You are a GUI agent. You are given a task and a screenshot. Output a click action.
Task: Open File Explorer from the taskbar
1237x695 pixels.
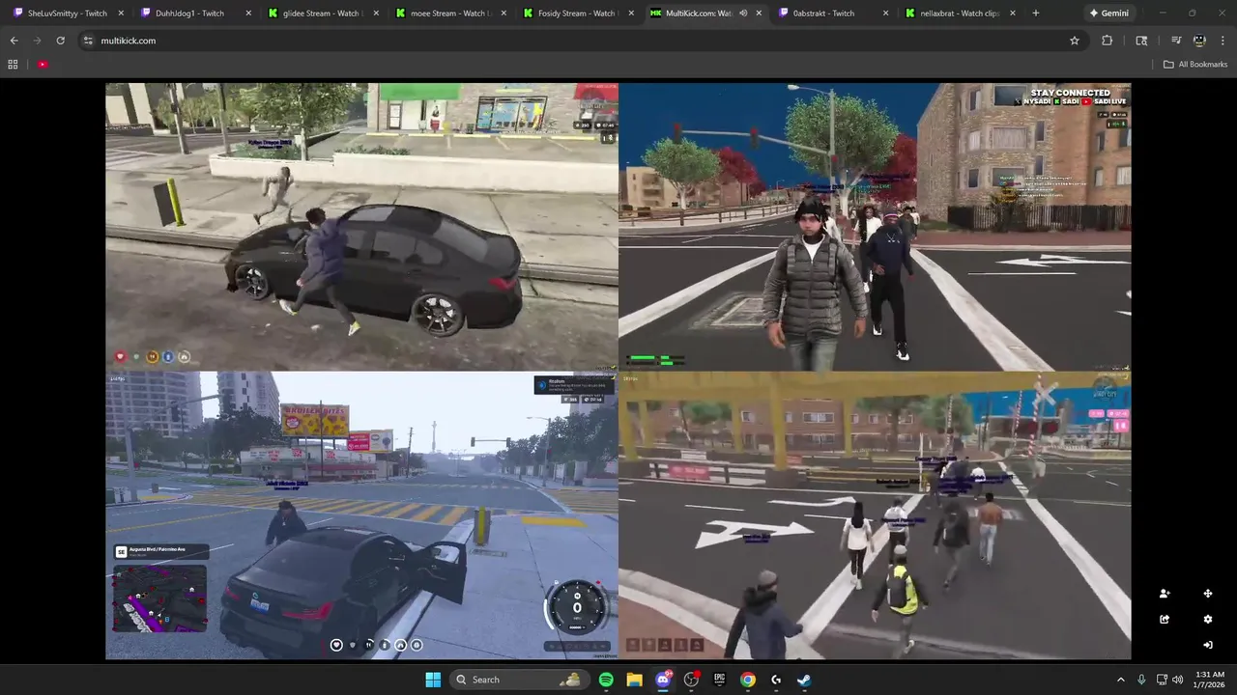pos(634,680)
